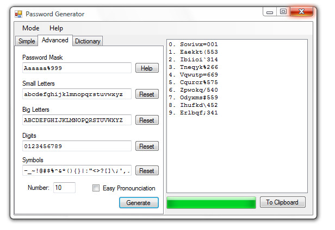This screenshot has width=335, height=230.
Task: Reset the Big Letters field
Action: coord(147,120)
